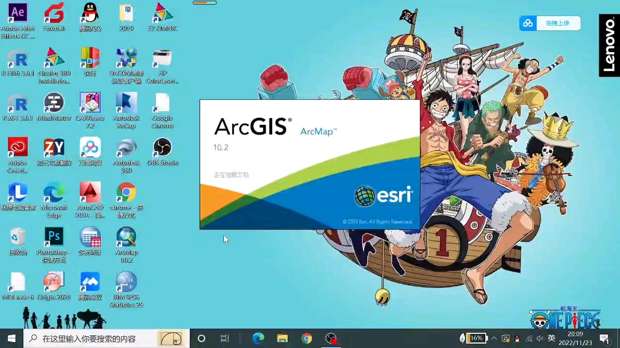Viewport: 620px width, 348px height.
Task: Open Cortana circle button in taskbar
Action: point(201,338)
